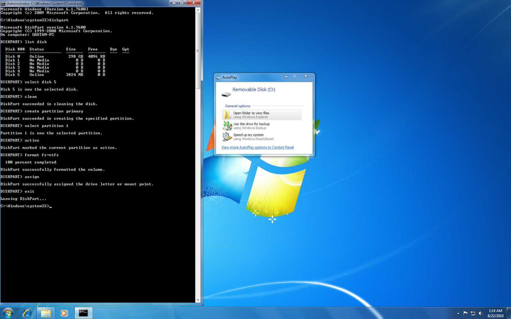Open View more AutoPlay options in Control Panel

pyautogui.click(x=257, y=147)
